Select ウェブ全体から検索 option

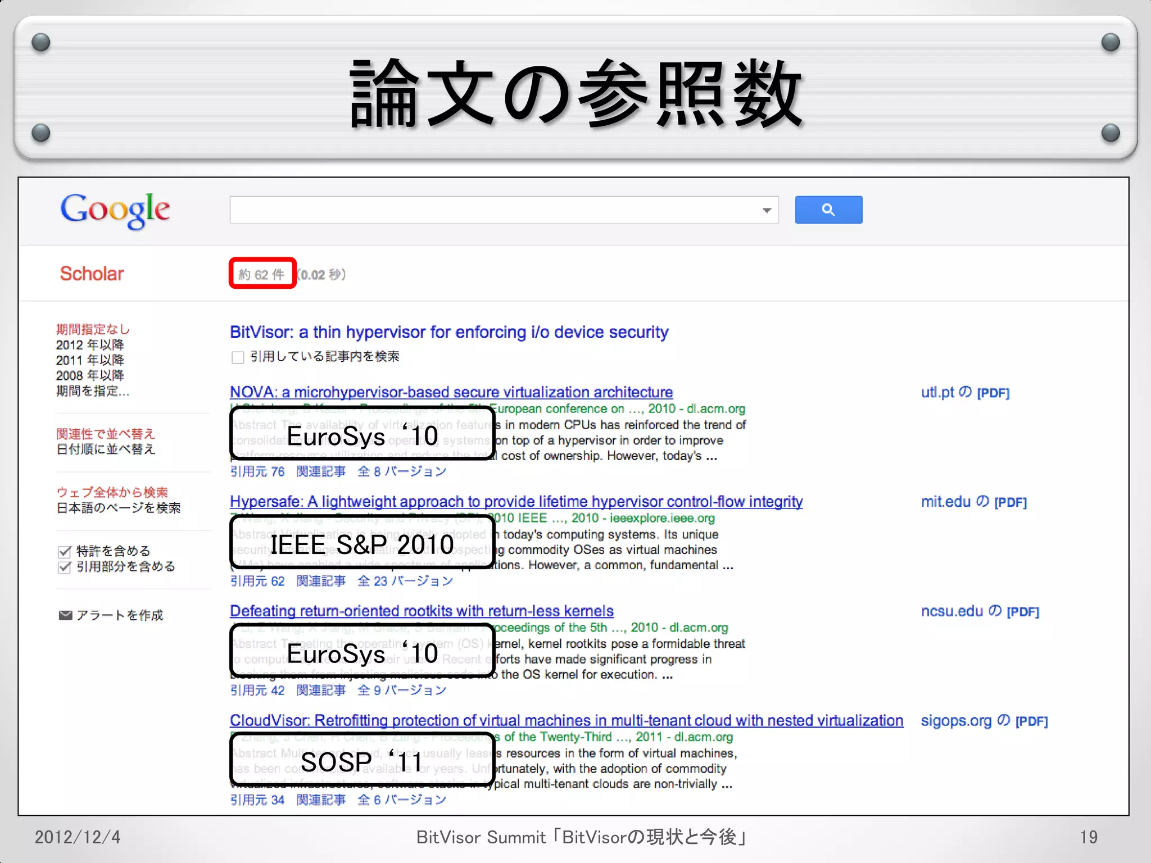pyautogui.click(x=112, y=492)
